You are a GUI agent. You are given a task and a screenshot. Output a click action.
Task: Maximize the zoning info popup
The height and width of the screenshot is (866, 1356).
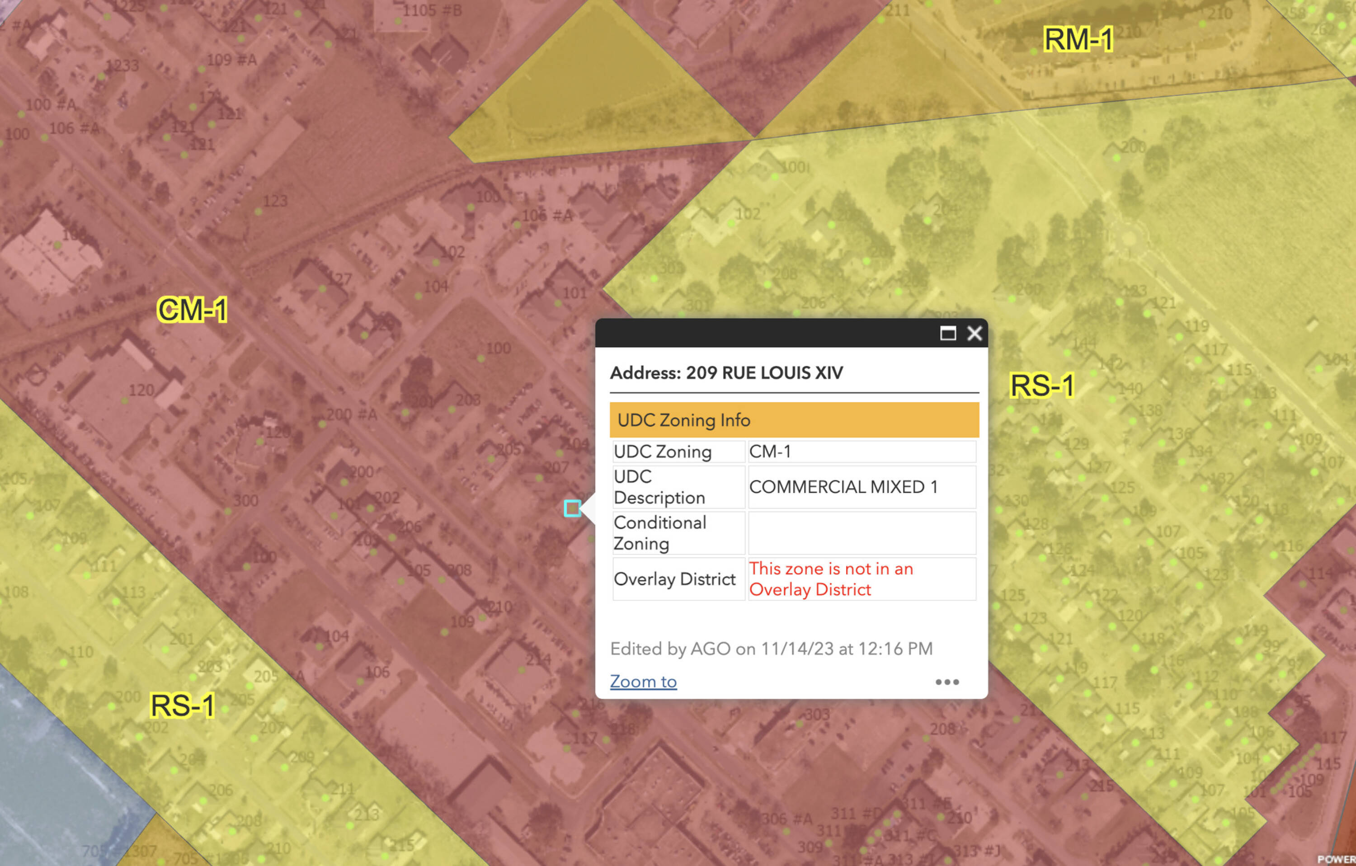click(948, 333)
